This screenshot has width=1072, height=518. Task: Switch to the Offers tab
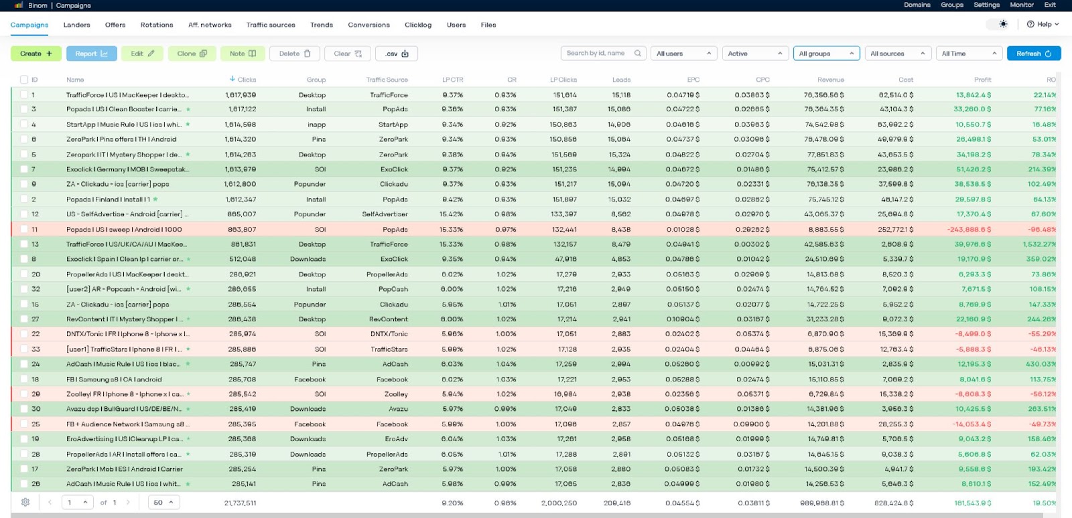point(115,25)
